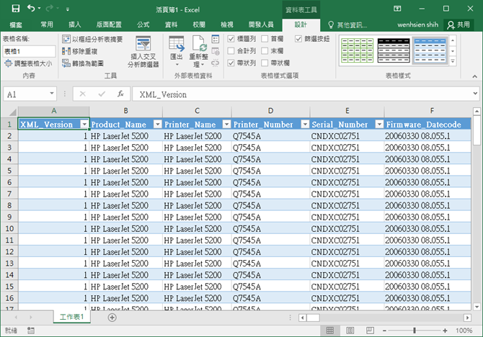Image resolution: width=483 pixels, height=337 pixels.
Task: Open the Printer_Name filter dropdown
Action: coord(226,125)
